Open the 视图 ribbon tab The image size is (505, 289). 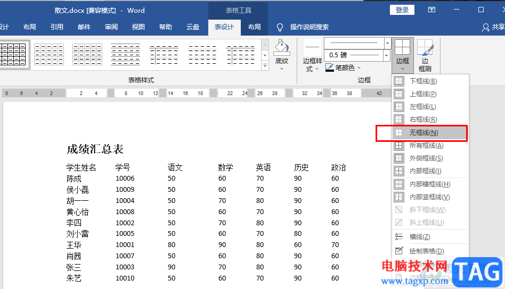(x=138, y=27)
